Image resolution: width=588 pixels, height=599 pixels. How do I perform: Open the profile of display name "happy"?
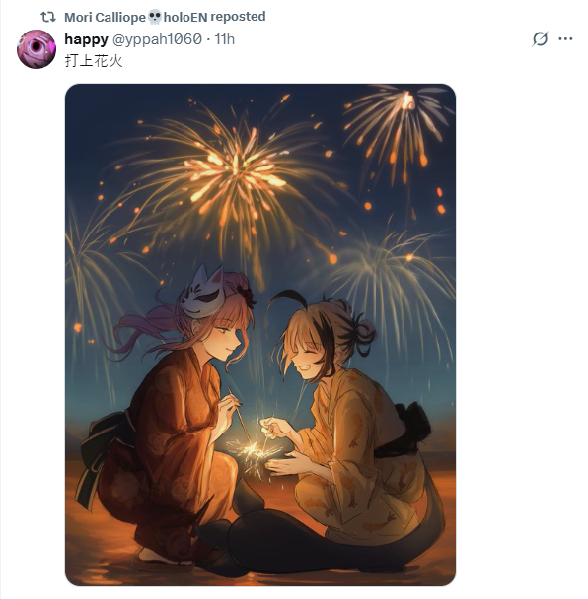pyautogui.click(x=86, y=39)
